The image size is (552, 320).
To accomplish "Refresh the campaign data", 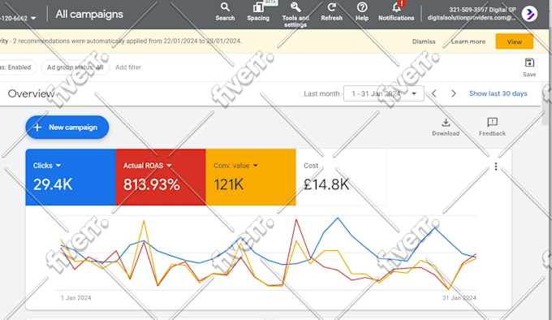I will pyautogui.click(x=332, y=12).
